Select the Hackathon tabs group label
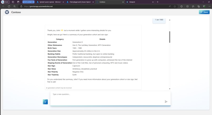Viewport: 212px width, 115px height. 28,2
